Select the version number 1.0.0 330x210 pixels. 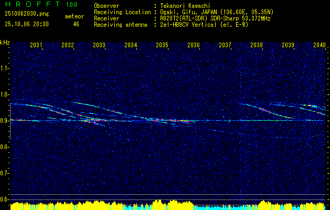click(71, 4)
